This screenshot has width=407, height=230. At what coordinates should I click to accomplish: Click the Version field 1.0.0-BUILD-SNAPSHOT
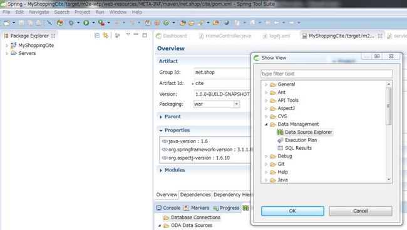coord(222,94)
